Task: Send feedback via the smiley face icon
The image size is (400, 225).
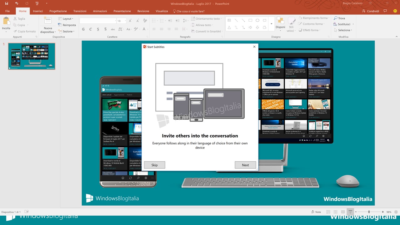Action: pyautogui.click(x=395, y=11)
